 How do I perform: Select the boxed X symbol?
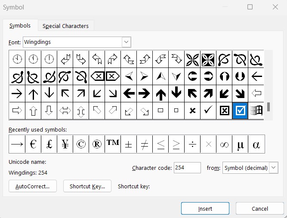click(x=225, y=111)
